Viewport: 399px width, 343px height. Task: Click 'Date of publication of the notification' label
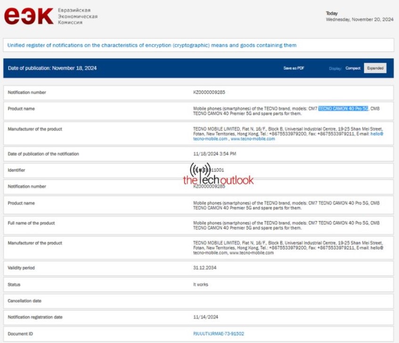43,154
